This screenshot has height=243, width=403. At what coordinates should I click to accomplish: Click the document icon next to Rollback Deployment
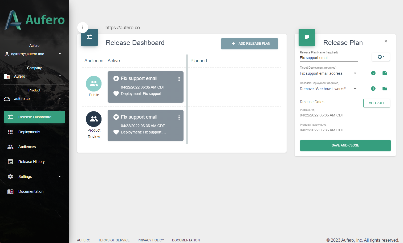tap(385, 89)
